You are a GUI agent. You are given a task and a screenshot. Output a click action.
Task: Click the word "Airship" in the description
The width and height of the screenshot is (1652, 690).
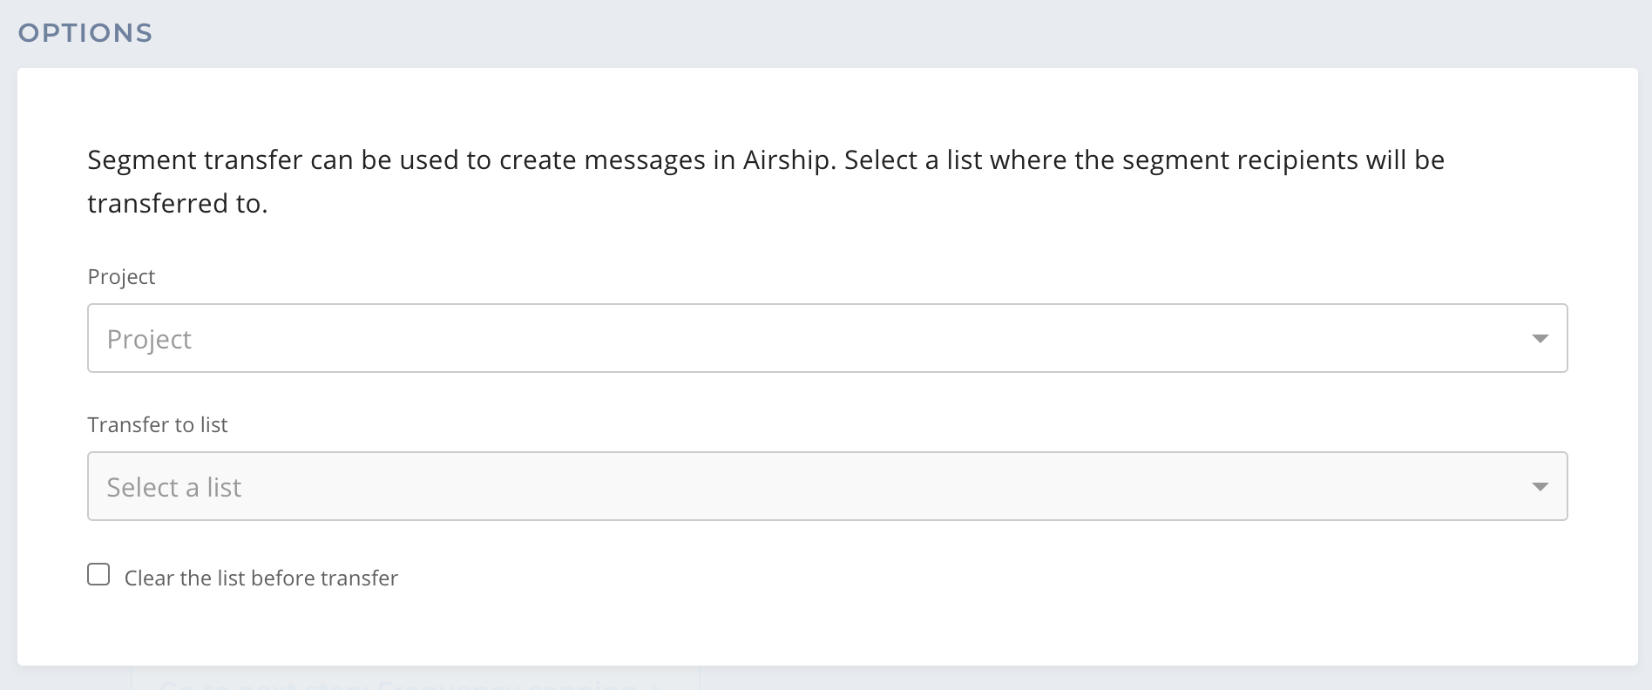(x=787, y=160)
